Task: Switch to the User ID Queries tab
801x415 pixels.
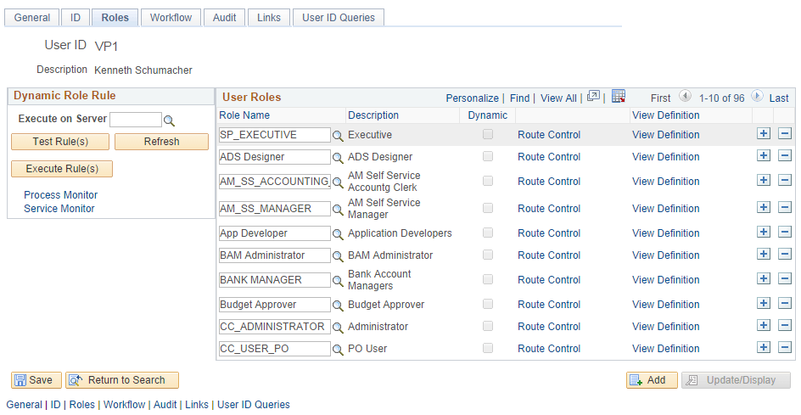Action: pyautogui.click(x=339, y=17)
